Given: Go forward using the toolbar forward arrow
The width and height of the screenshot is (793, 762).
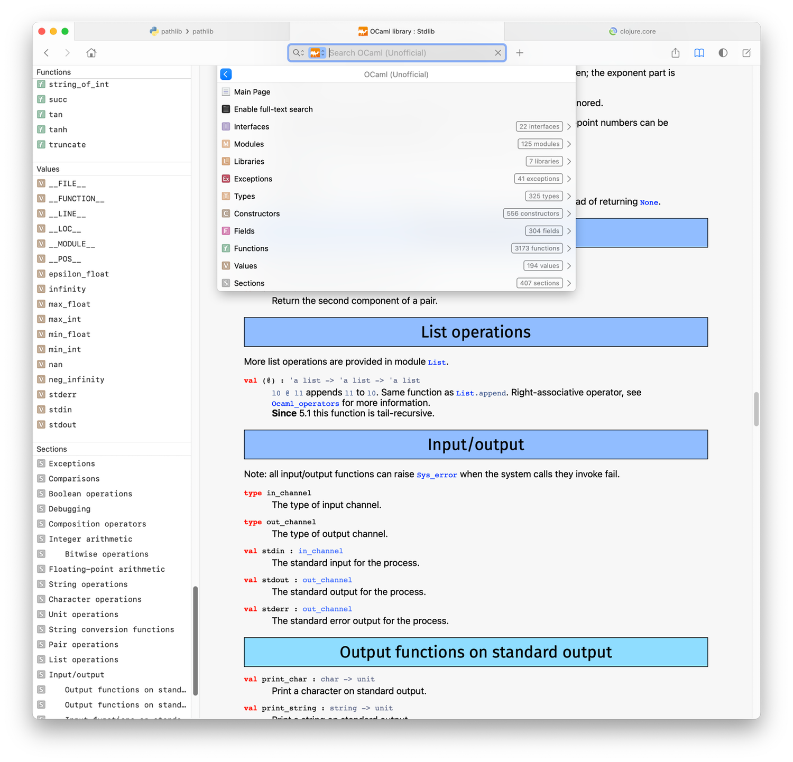Looking at the screenshot, I should [x=67, y=53].
